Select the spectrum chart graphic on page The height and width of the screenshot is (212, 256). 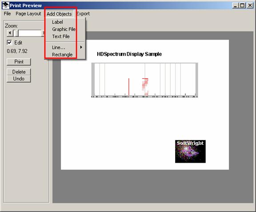144,80
